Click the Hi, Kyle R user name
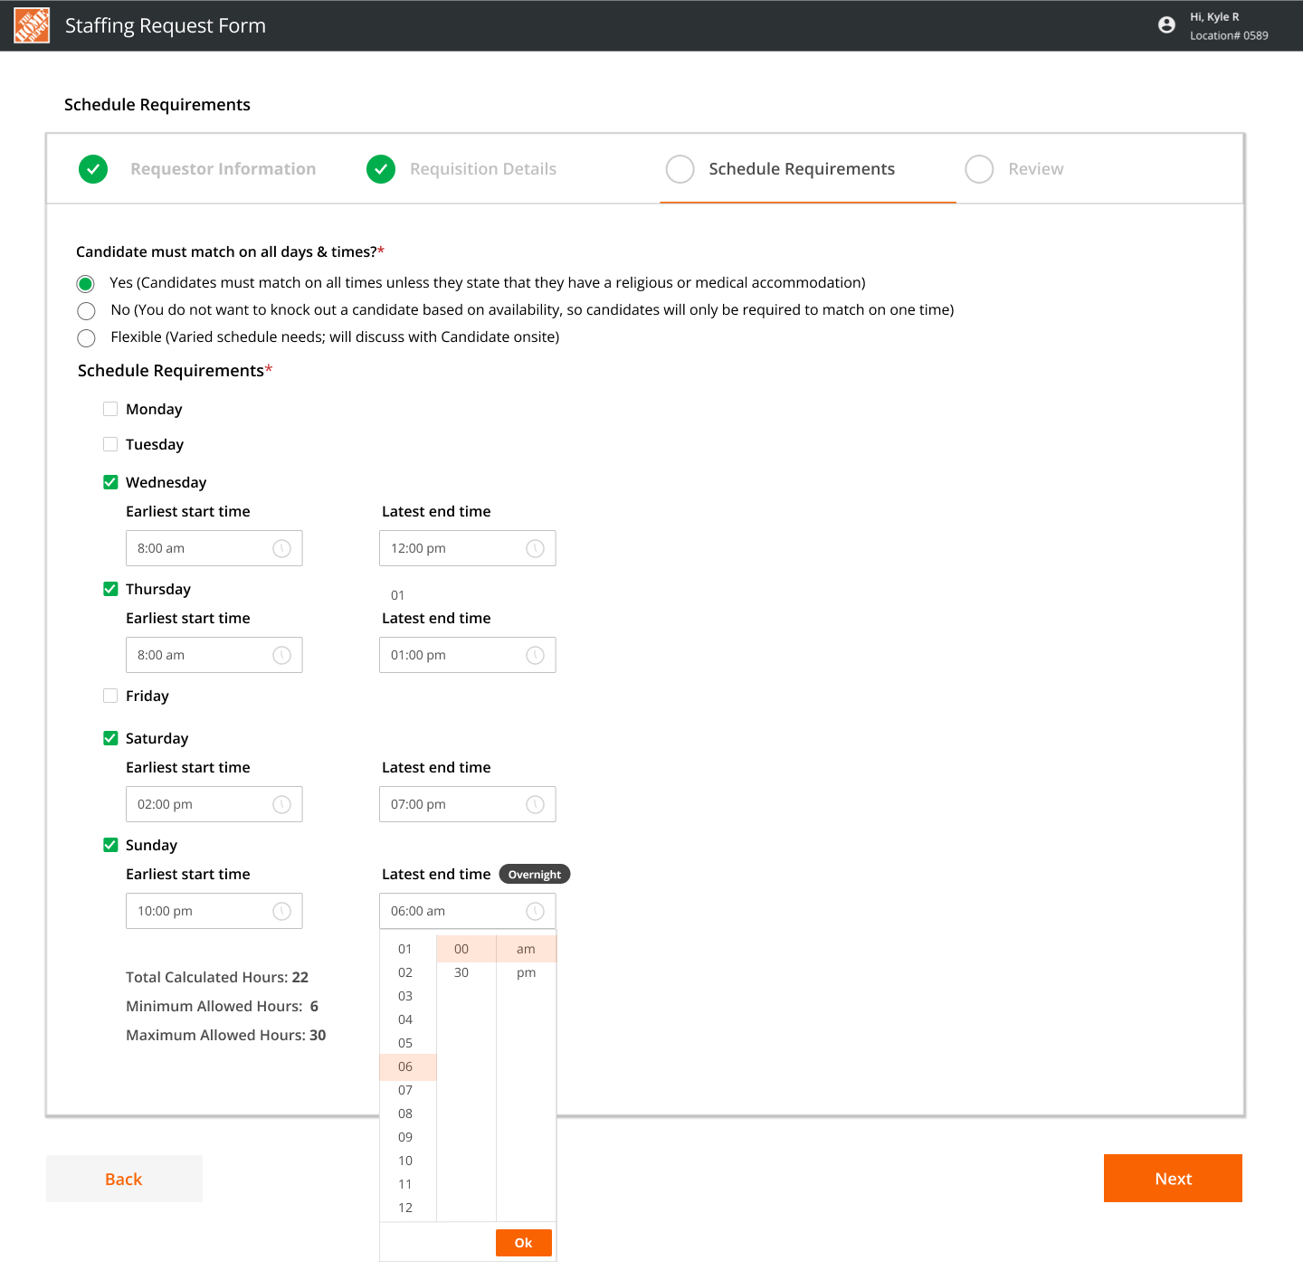 [1214, 17]
